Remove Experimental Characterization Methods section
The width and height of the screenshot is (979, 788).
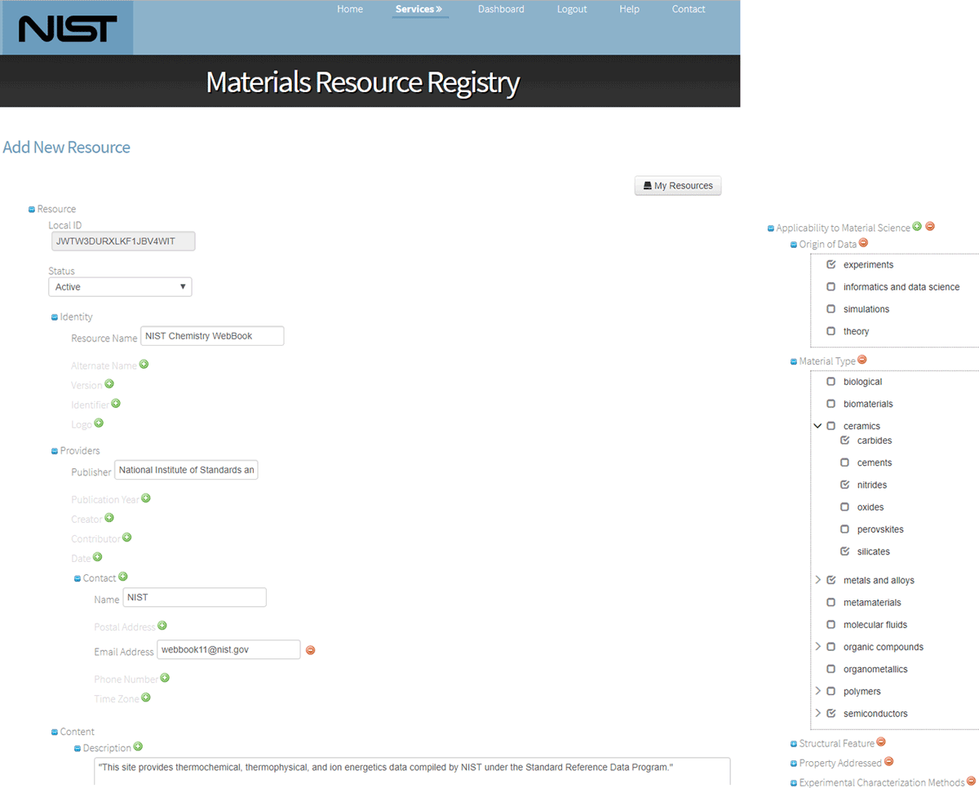971,781
